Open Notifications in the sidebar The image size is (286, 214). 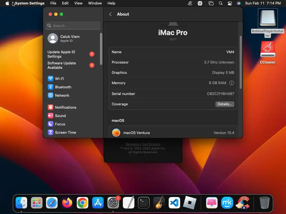point(62,107)
